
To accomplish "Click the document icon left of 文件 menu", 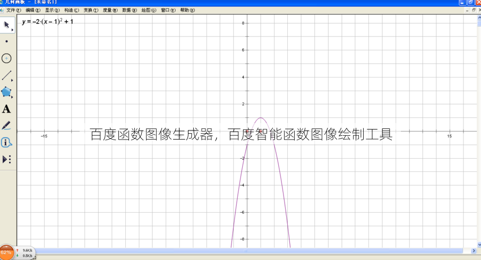I will 2,10.
